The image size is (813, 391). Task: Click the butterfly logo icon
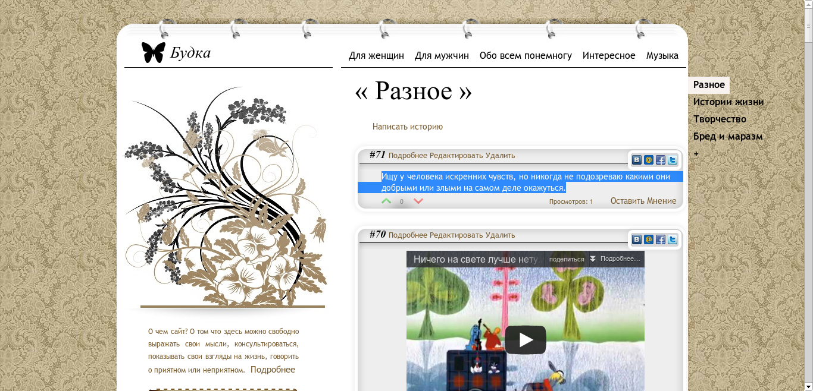[153, 52]
